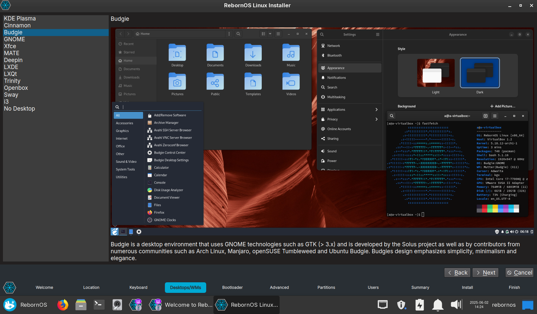Switch to the Partitions step tab
The image size is (537, 314).
(326, 288)
